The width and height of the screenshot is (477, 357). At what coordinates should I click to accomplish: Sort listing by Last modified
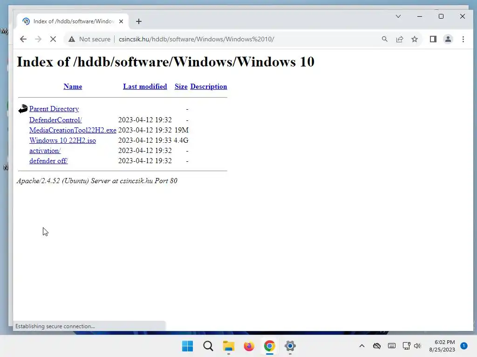pos(145,86)
